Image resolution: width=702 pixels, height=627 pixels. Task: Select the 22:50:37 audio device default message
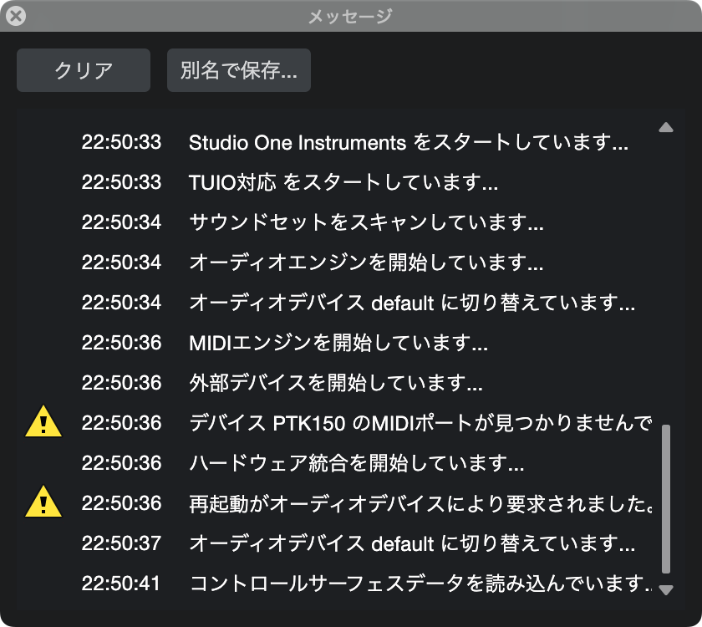click(x=411, y=543)
